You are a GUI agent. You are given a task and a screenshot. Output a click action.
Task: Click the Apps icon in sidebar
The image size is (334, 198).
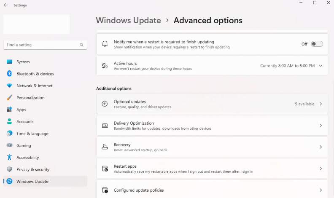pyautogui.click(x=9, y=110)
